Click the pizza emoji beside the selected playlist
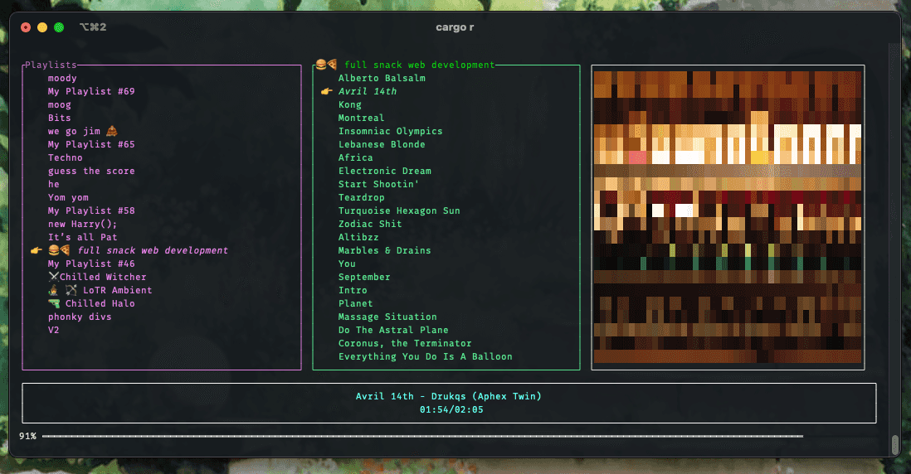911x474 pixels. coord(65,250)
